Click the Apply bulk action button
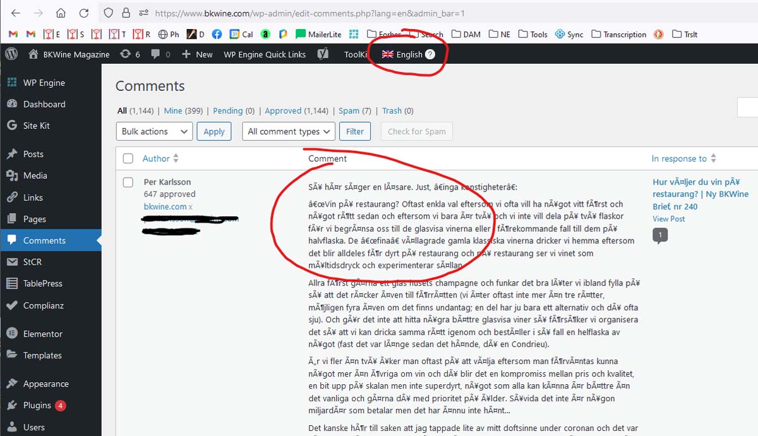 pos(214,131)
